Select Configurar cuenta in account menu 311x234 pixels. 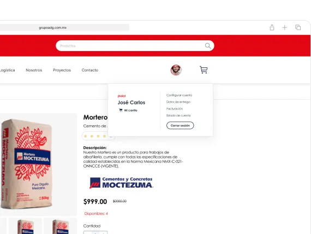(x=179, y=95)
